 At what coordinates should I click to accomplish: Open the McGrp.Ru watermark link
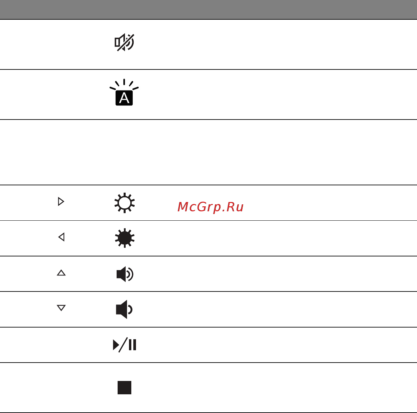pyautogui.click(x=211, y=207)
